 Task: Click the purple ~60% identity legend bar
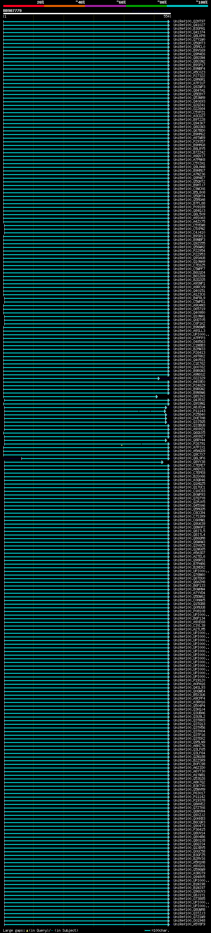pos(106,6)
